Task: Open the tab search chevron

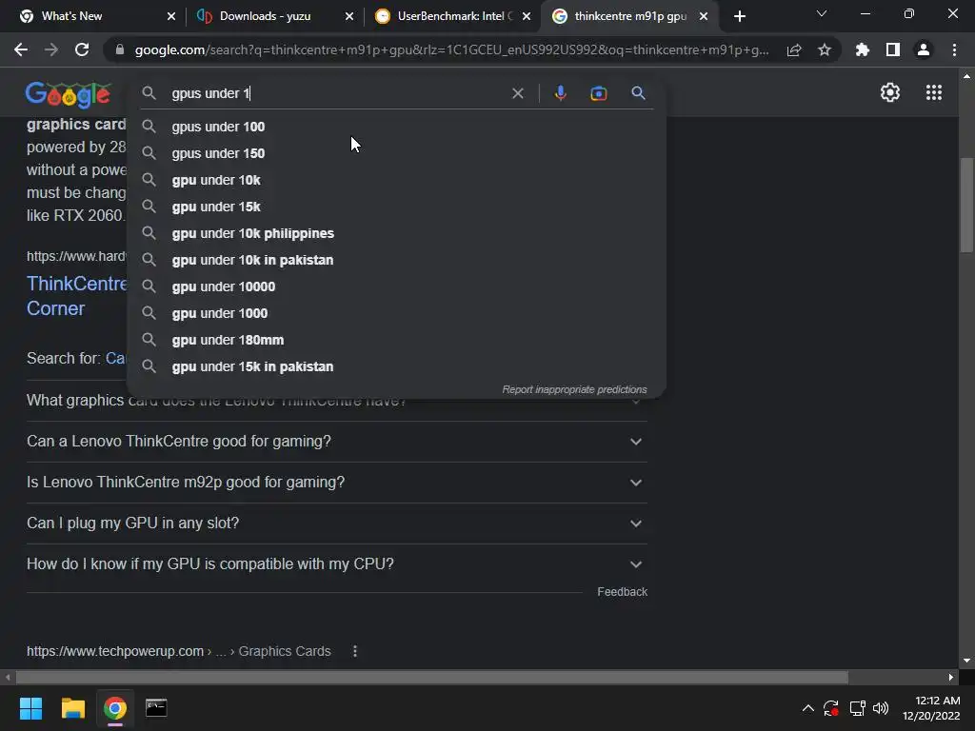Action: click(x=822, y=13)
